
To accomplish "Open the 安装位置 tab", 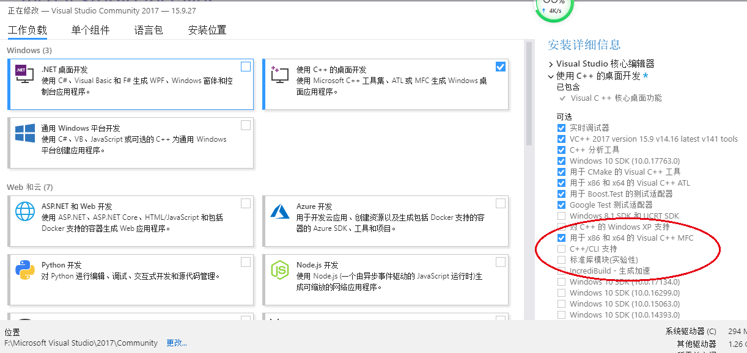I will [x=205, y=29].
